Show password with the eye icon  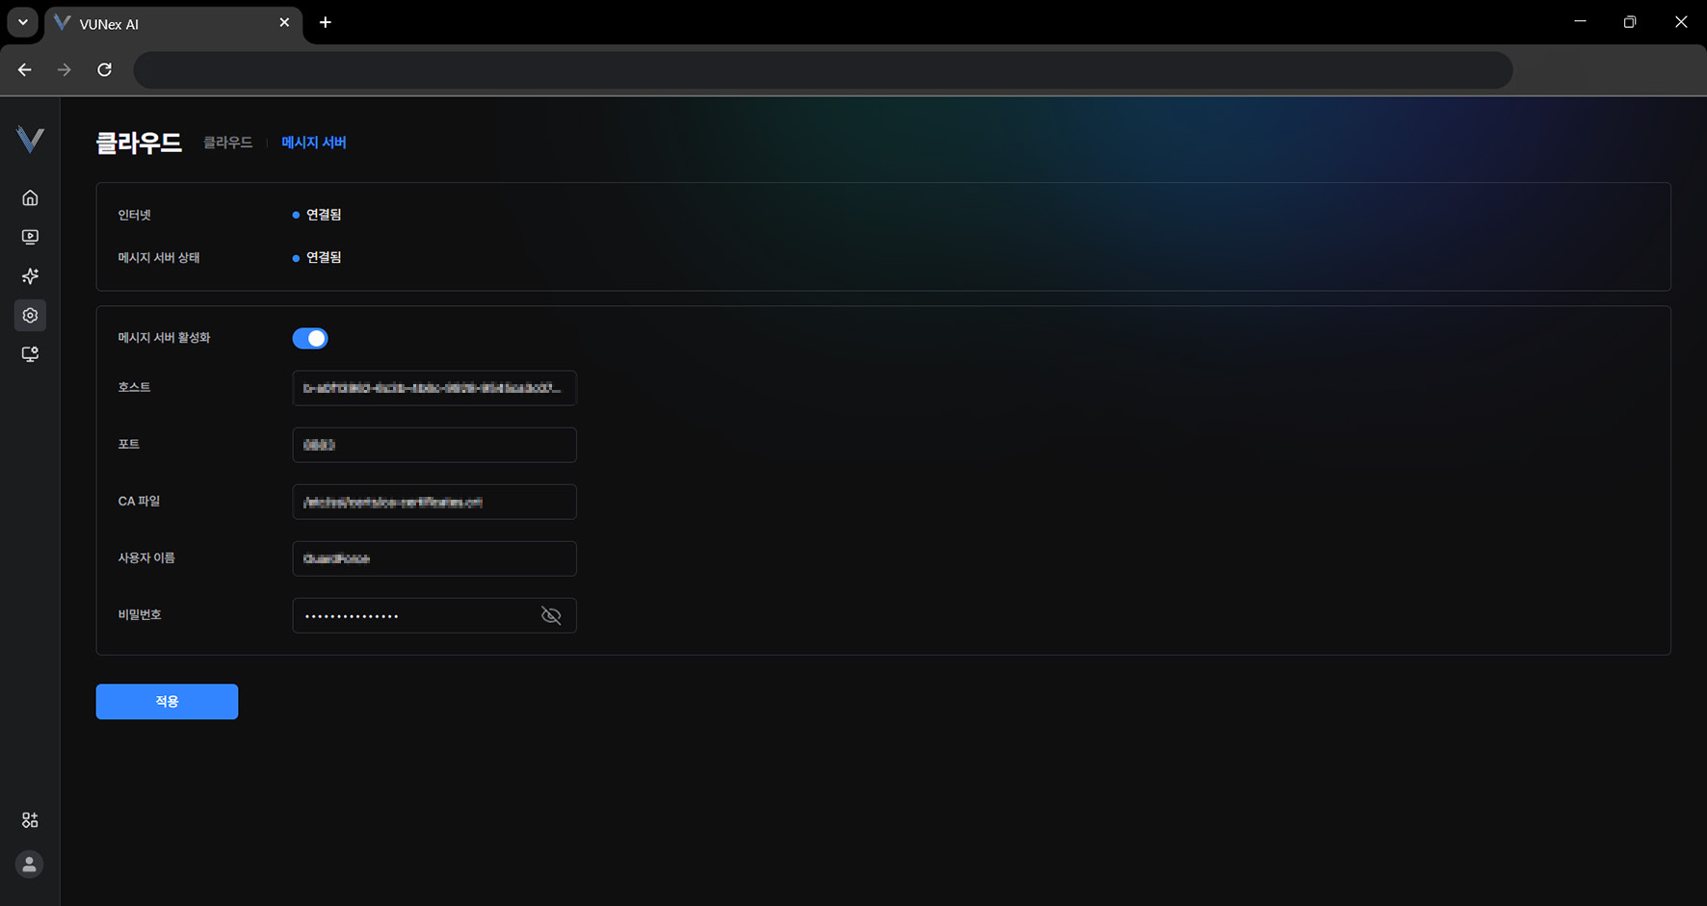click(x=551, y=616)
